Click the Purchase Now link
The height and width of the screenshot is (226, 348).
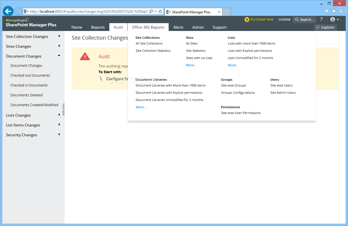(x=262, y=19)
